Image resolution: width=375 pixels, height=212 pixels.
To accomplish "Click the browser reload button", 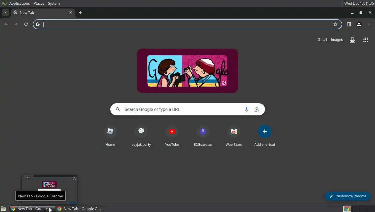I will (26, 24).
